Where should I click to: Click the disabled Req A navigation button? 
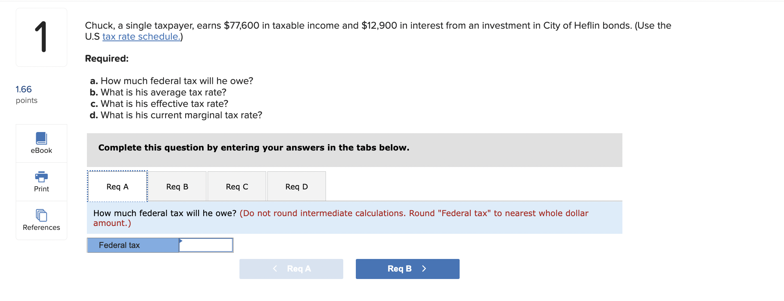pos(291,269)
